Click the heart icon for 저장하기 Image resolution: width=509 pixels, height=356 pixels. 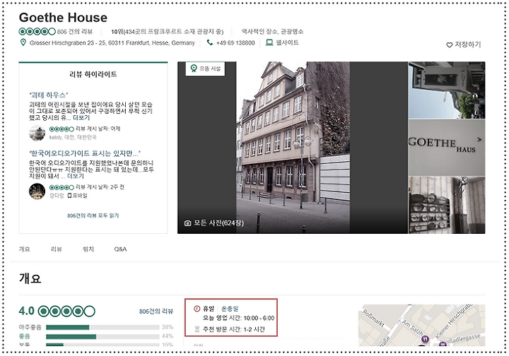tap(450, 44)
